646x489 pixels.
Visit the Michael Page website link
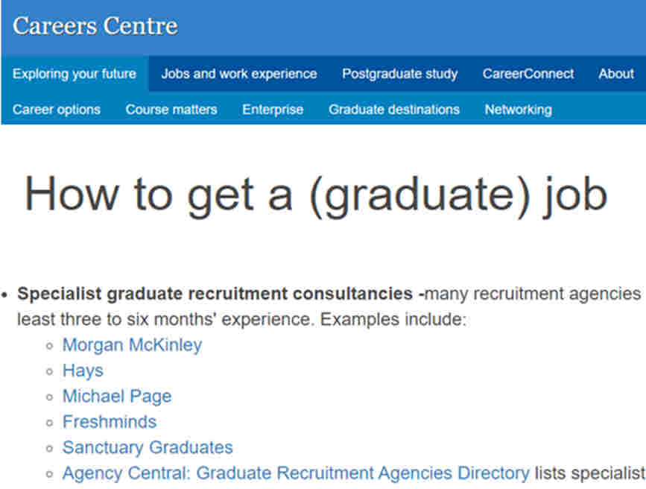tap(116, 396)
